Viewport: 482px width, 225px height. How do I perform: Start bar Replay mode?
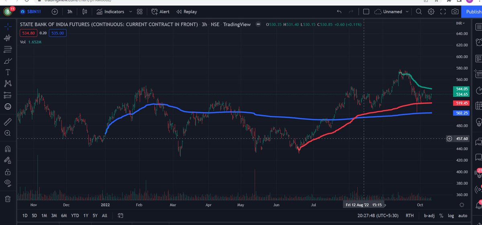tap(187, 12)
